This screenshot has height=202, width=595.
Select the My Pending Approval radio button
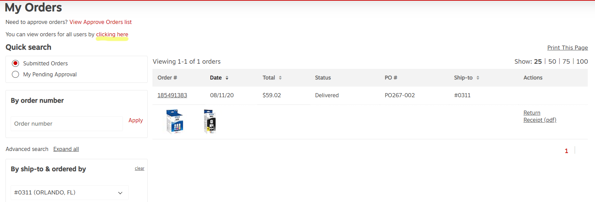[15, 74]
